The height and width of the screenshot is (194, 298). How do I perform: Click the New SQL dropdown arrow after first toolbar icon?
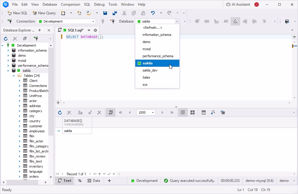pos(71,13)
